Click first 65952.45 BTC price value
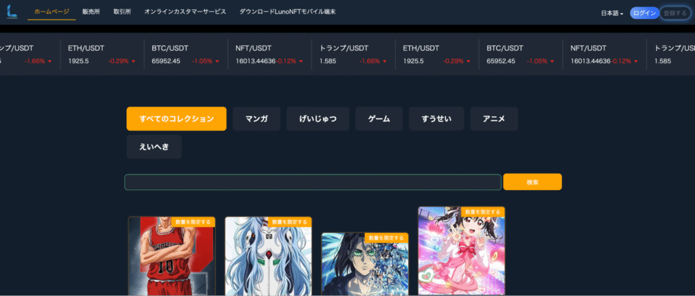Image resolution: width=695 pixels, height=296 pixels. tap(166, 61)
